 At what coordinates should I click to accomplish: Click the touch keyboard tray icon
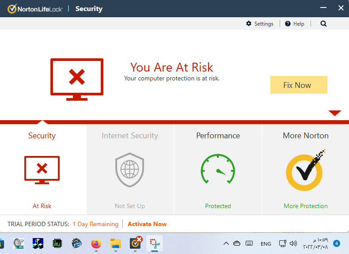[x=249, y=243]
